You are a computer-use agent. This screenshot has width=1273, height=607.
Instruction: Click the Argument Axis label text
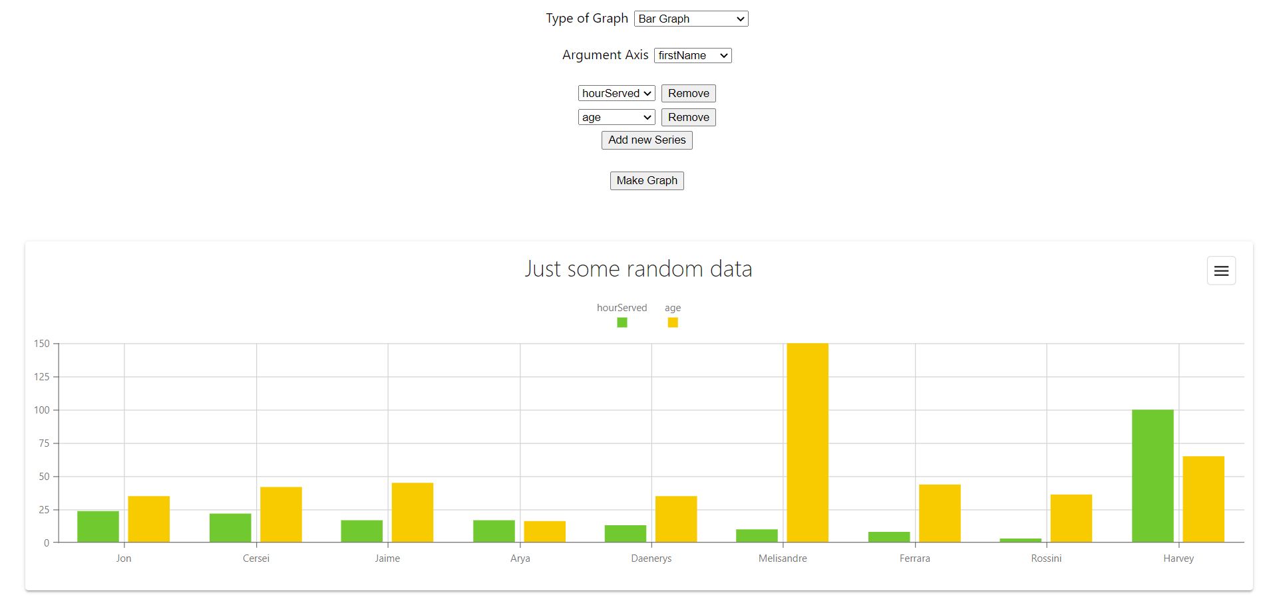pos(606,55)
